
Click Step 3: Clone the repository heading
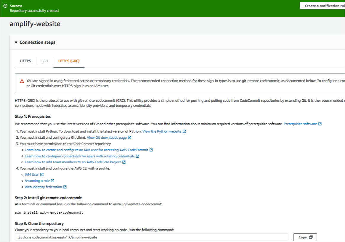[x=39, y=224]
